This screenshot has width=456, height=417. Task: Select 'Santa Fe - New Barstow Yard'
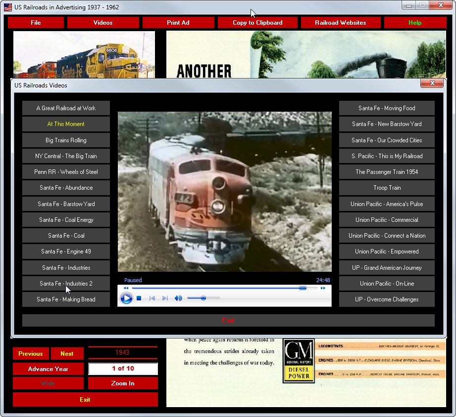click(x=387, y=124)
